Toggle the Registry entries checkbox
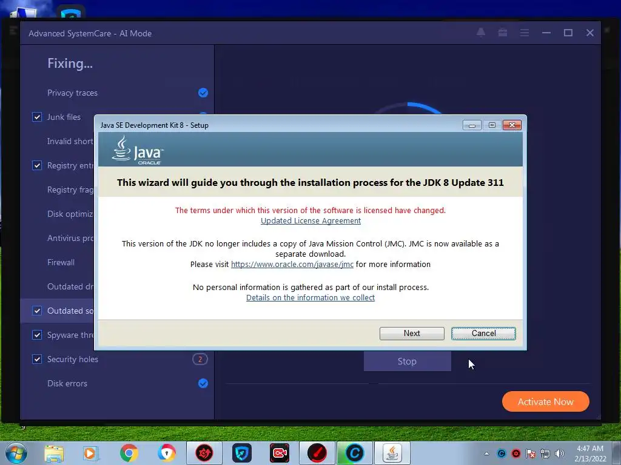 [37, 165]
